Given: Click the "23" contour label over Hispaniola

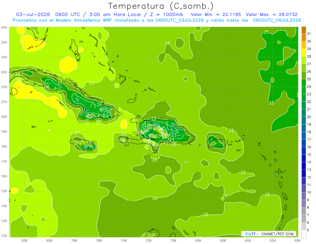Looking at the screenshot, I should 174,135.
